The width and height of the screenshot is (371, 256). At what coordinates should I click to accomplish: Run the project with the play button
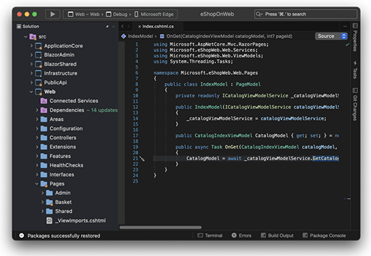click(52, 14)
